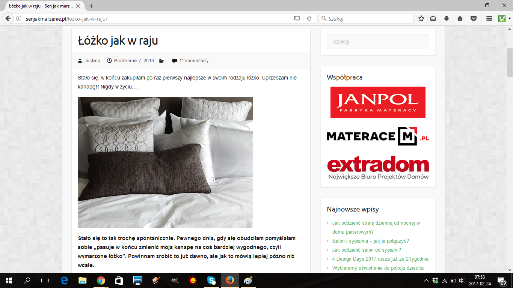513x288 pixels.
Task: Click the pillows bed photo
Action: (165, 162)
